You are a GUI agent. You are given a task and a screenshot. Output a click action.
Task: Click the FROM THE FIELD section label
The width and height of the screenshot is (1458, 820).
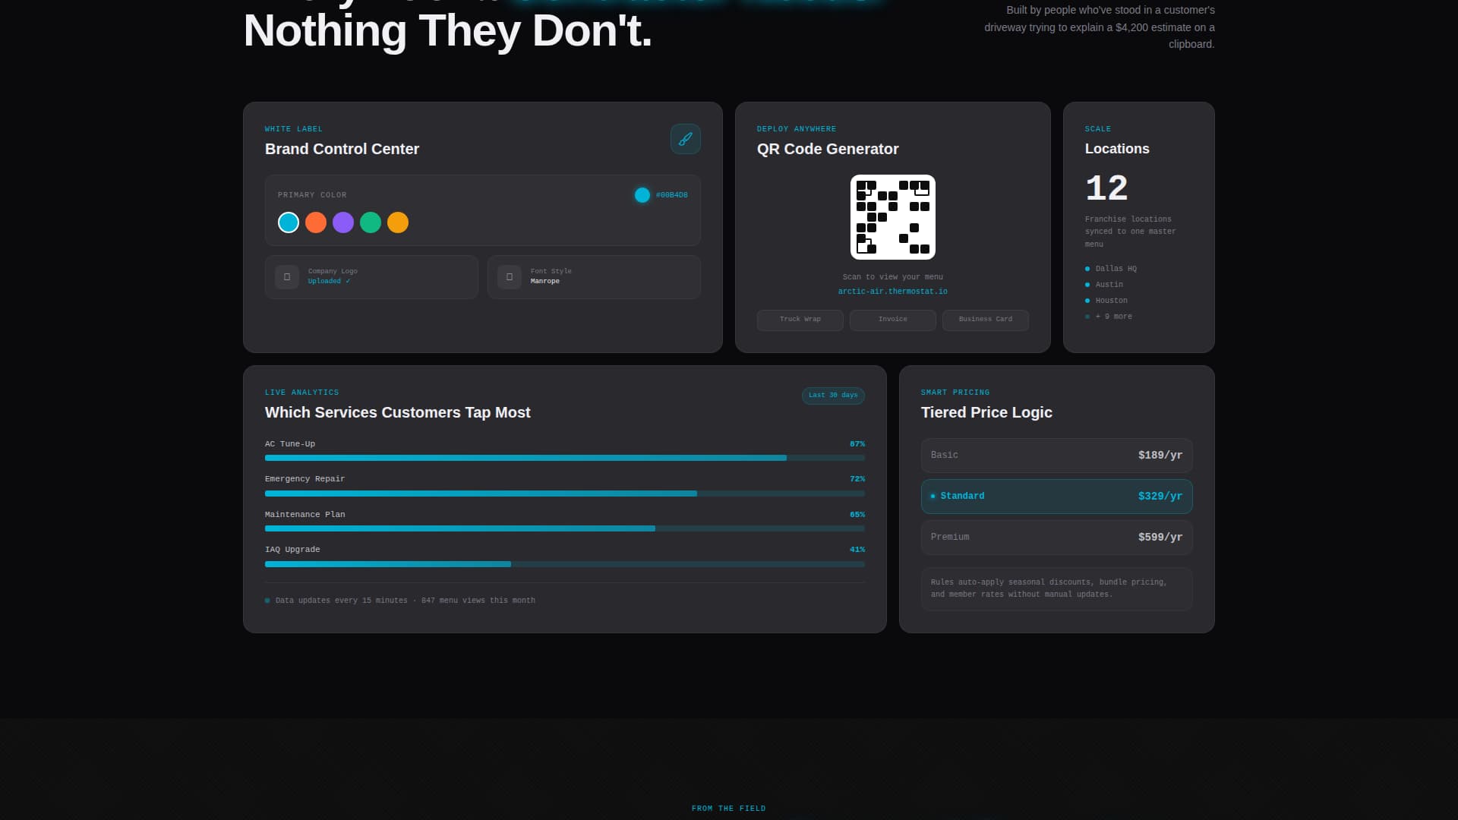[x=729, y=809]
